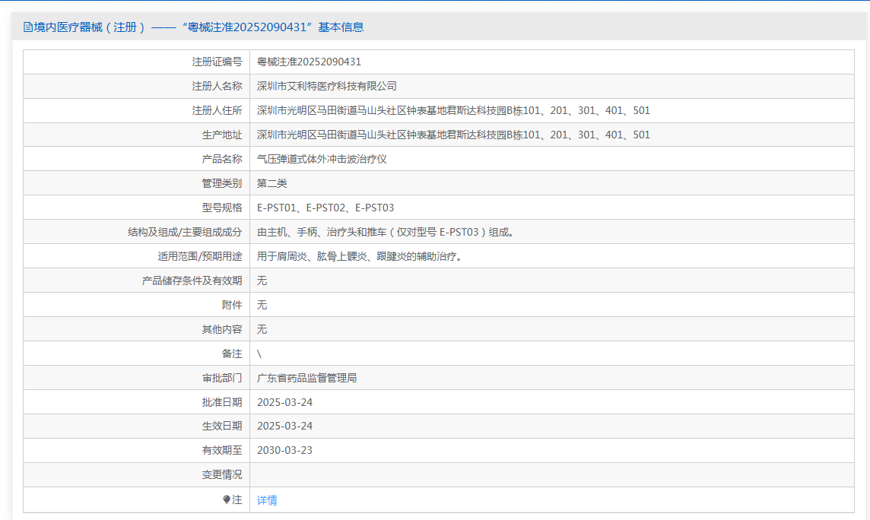Click the 附件 label
Screen dimensions: 870x520
coord(232,305)
